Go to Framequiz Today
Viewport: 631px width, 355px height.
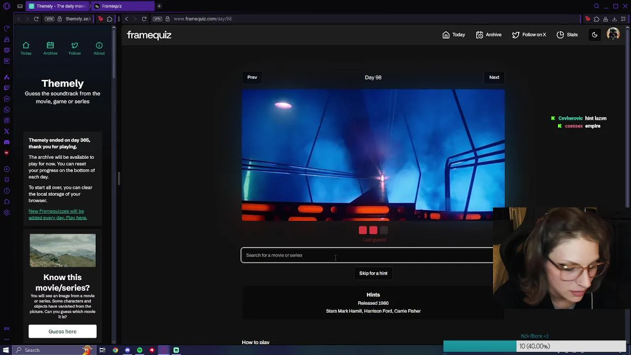point(454,35)
